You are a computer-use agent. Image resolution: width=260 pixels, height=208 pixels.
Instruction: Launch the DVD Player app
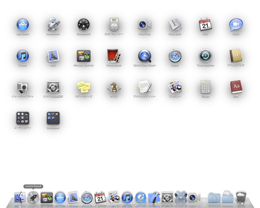114,24
